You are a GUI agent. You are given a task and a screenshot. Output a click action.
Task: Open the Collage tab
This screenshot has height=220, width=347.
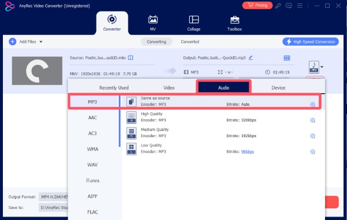click(x=194, y=23)
